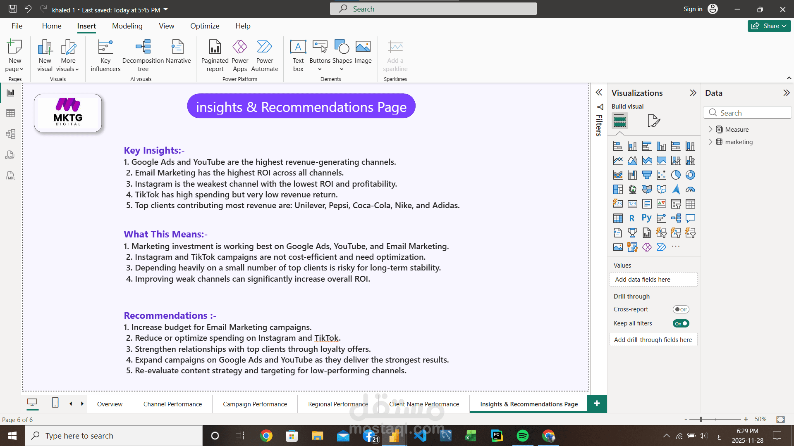This screenshot has width=794, height=446.
Task: Switch to mobile layout view
Action: pyautogui.click(x=55, y=403)
